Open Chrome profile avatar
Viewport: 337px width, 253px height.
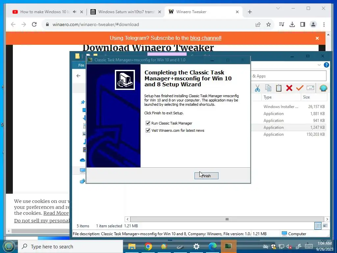pos(313,24)
